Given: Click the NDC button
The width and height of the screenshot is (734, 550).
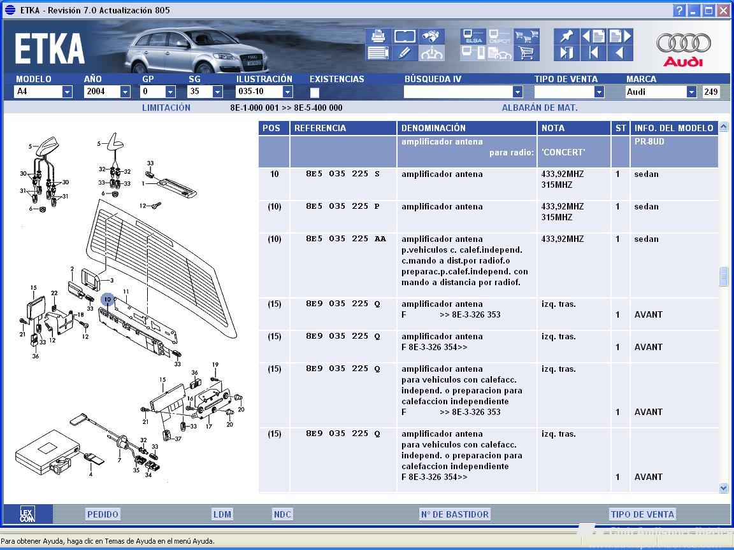Looking at the screenshot, I should 282,514.
